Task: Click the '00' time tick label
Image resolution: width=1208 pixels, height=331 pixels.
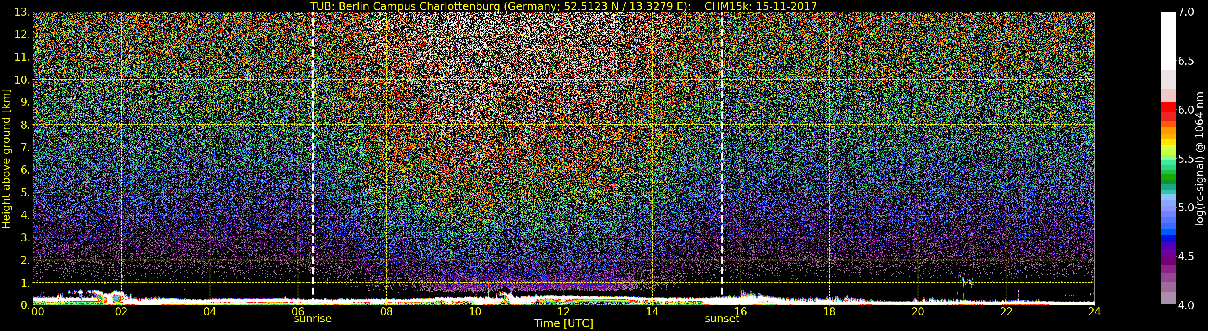Action: click(x=37, y=312)
